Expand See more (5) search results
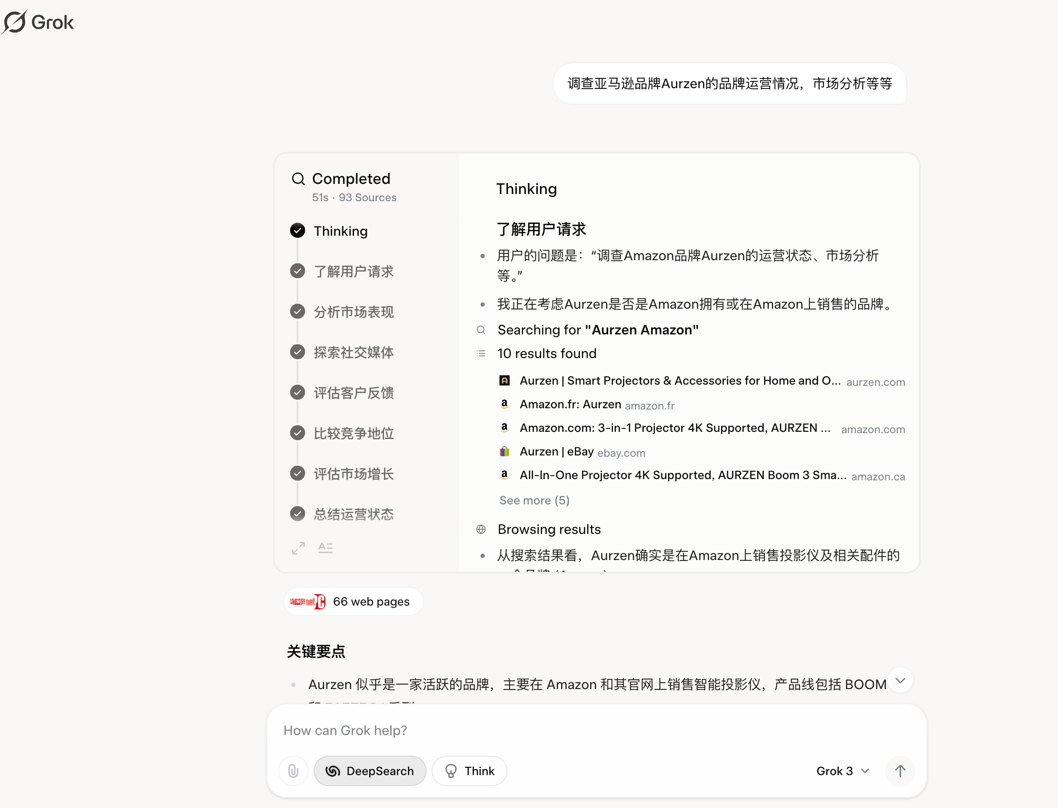 (x=534, y=500)
